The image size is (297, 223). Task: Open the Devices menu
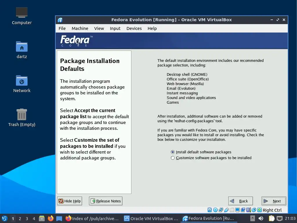click(134, 28)
